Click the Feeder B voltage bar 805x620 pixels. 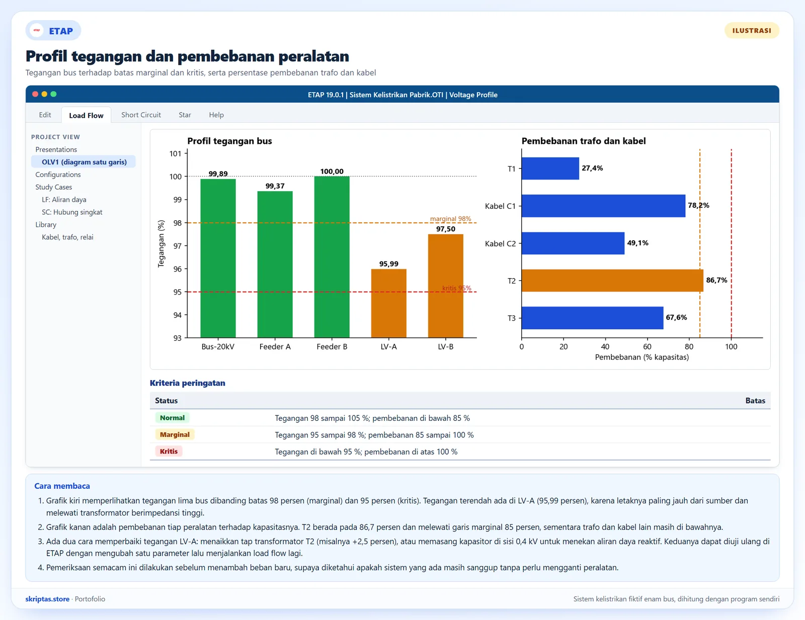click(332, 257)
